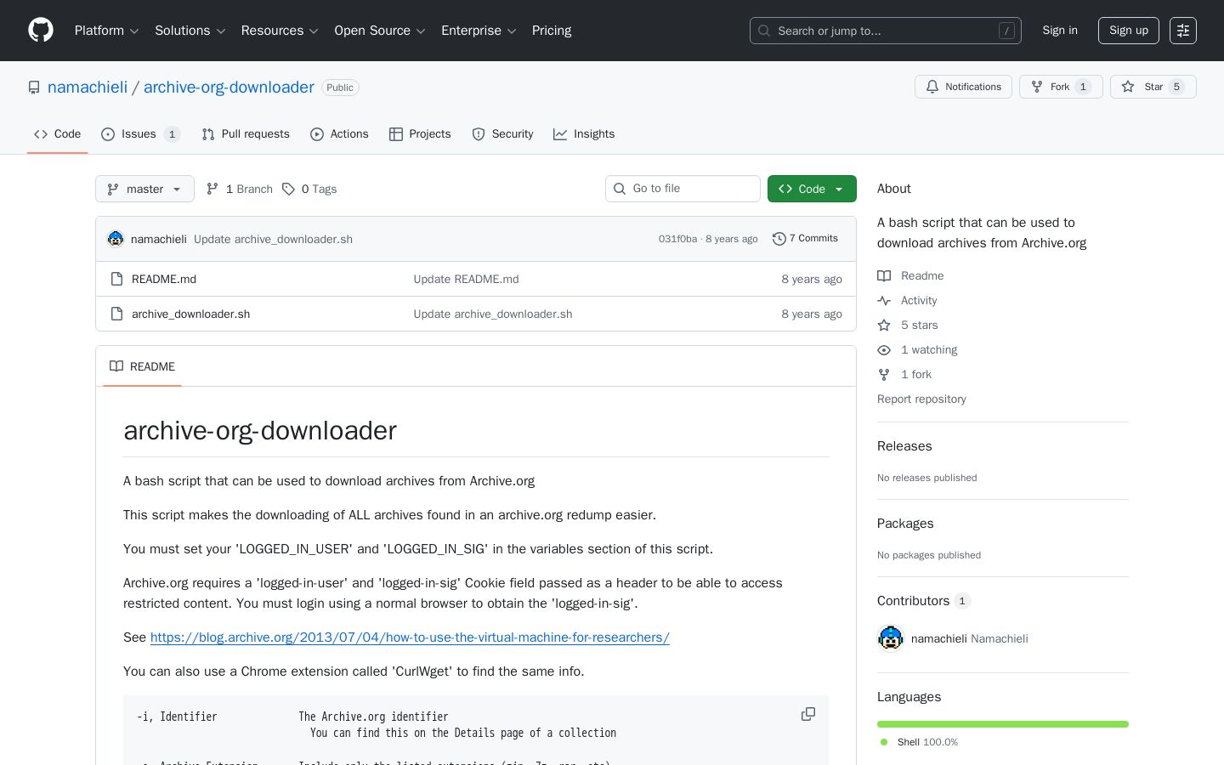The image size is (1224, 765).
Task: Go to the GitHub homepage logo
Action: tap(41, 31)
